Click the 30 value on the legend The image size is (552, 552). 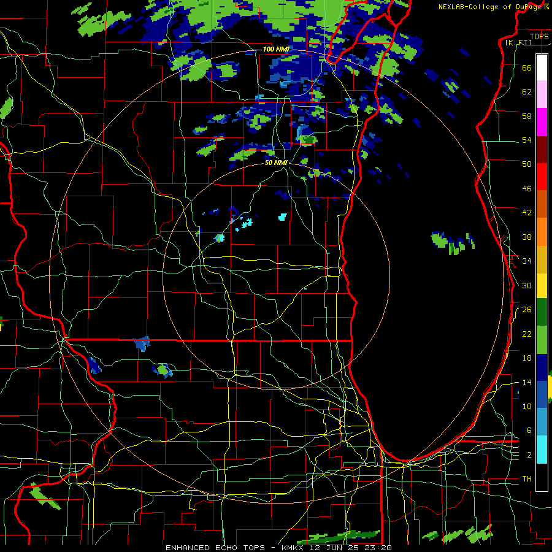click(x=527, y=285)
